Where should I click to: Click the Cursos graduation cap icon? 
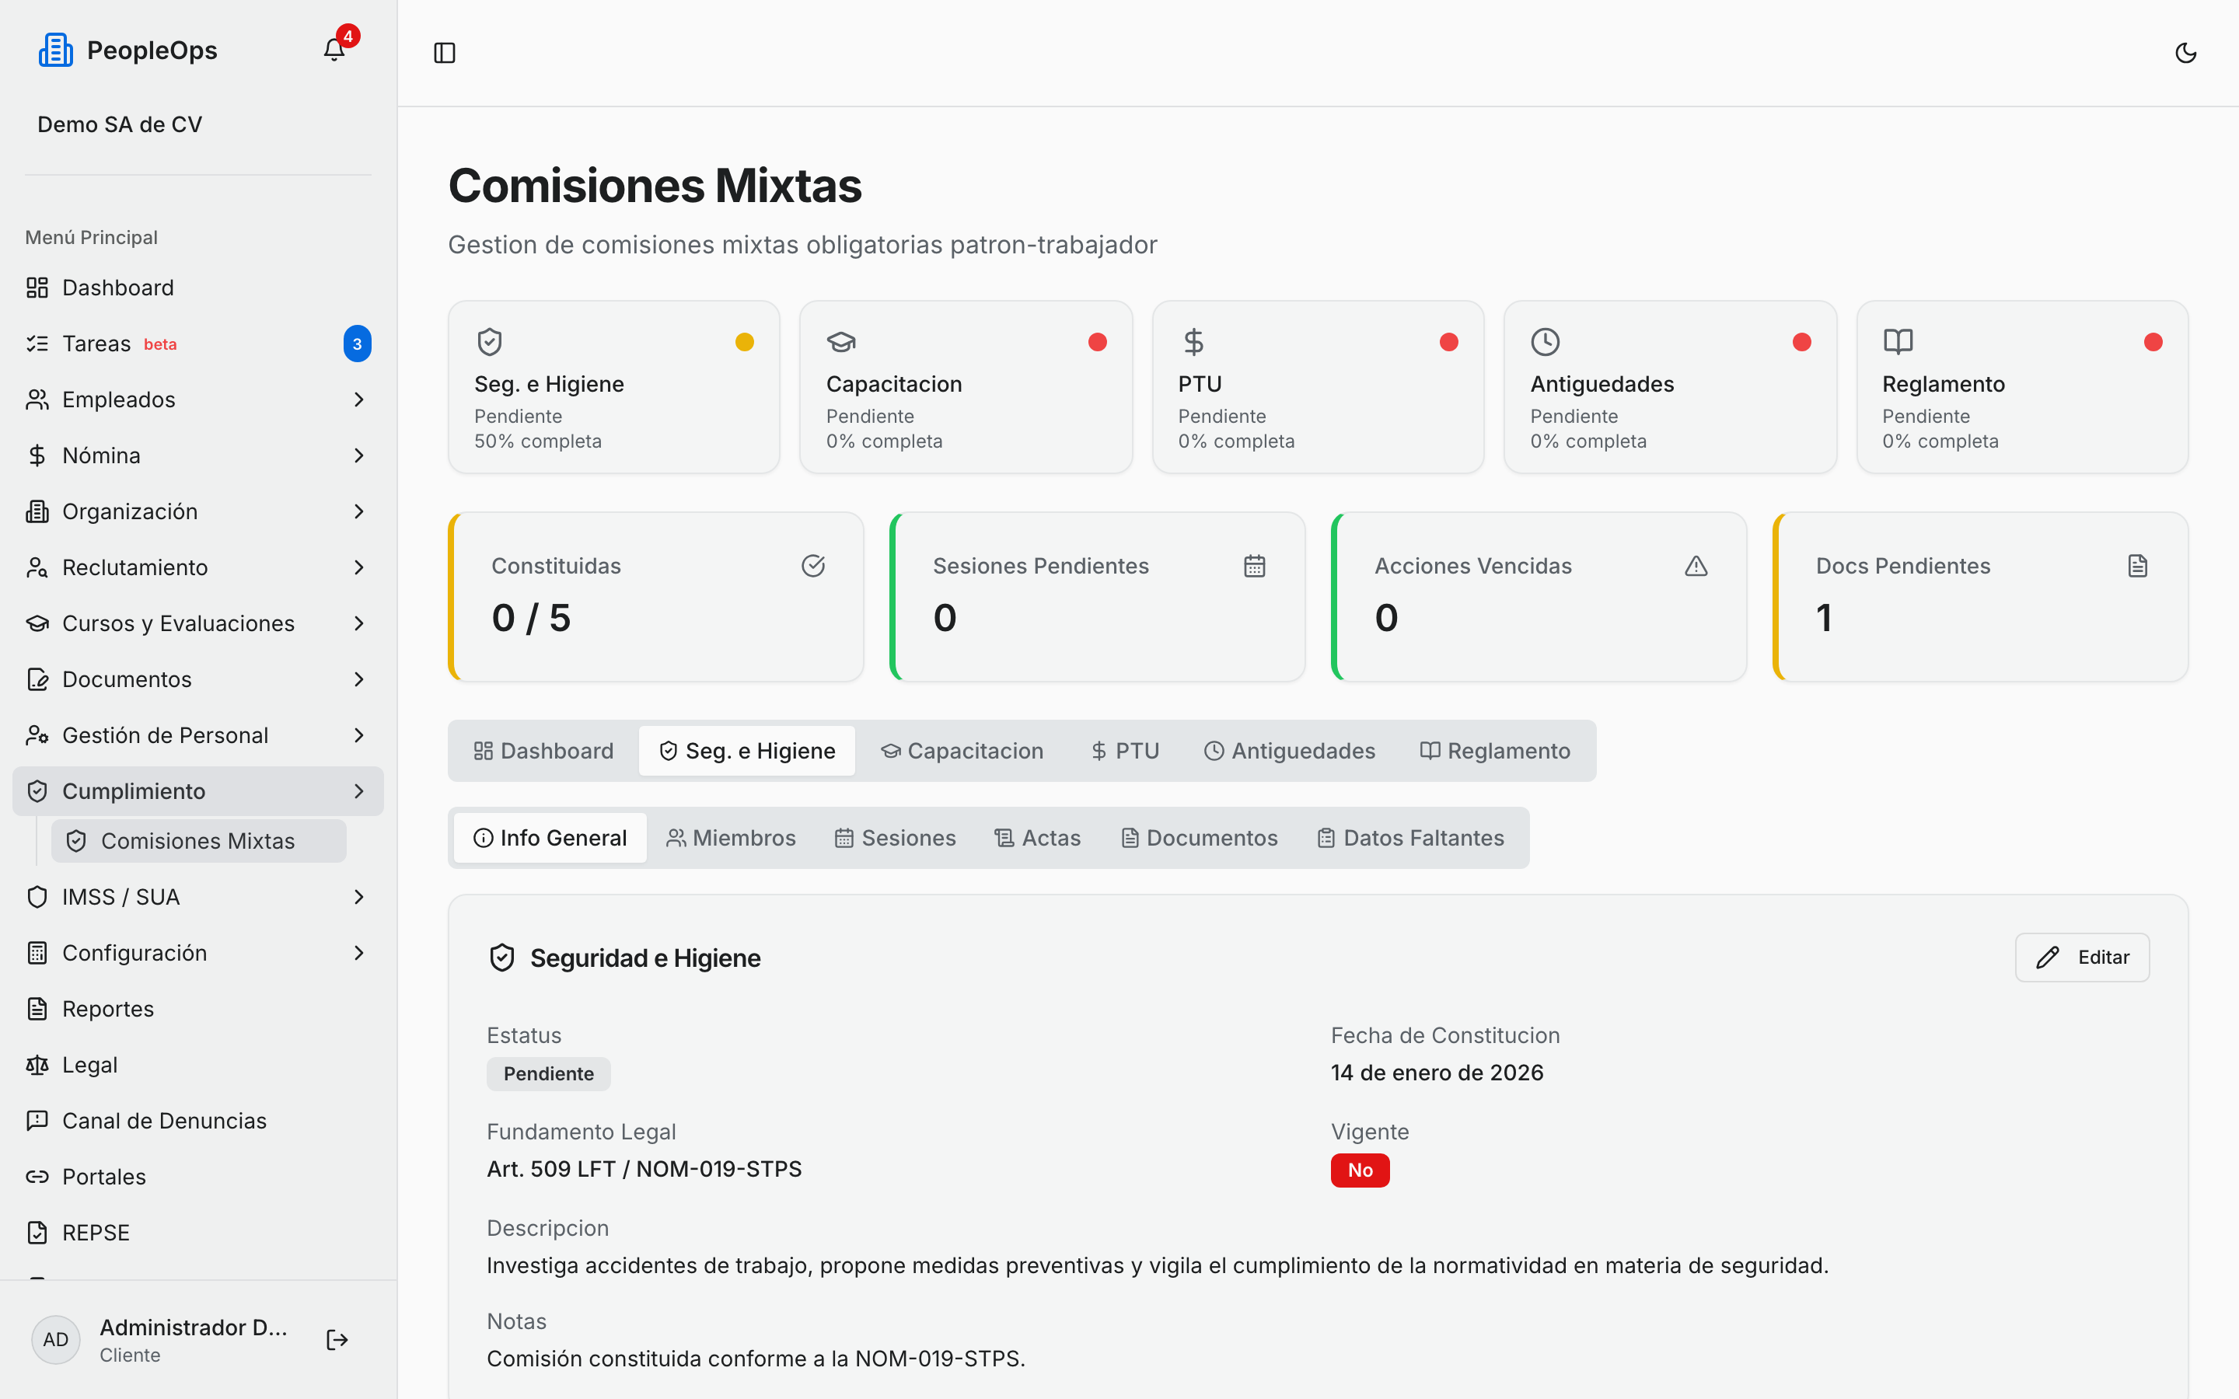point(37,623)
